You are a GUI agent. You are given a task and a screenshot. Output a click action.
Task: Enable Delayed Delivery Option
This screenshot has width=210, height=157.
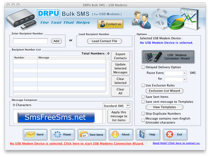[143, 67]
